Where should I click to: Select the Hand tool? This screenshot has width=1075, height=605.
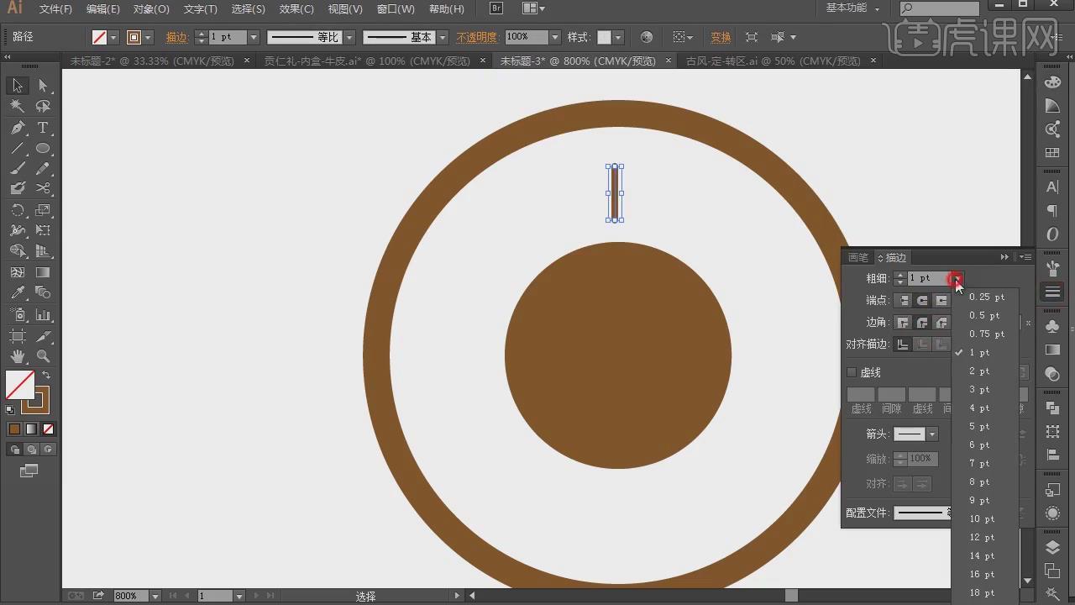(17, 356)
